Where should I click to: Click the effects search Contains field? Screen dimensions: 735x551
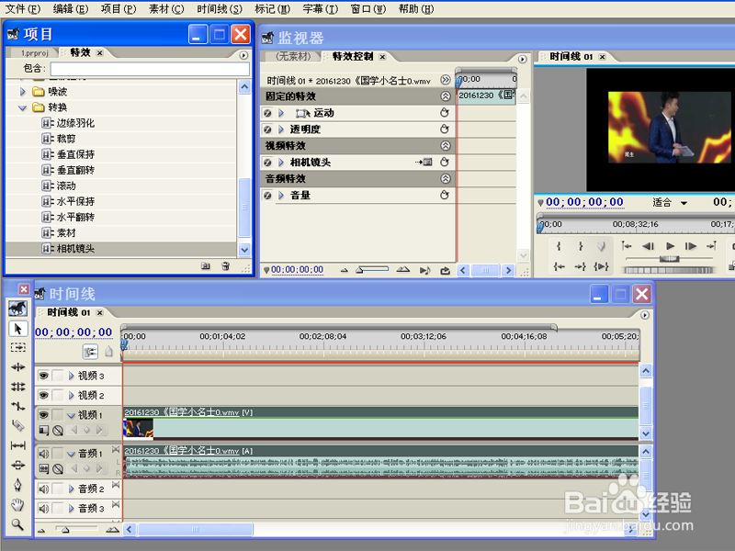click(x=150, y=69)
